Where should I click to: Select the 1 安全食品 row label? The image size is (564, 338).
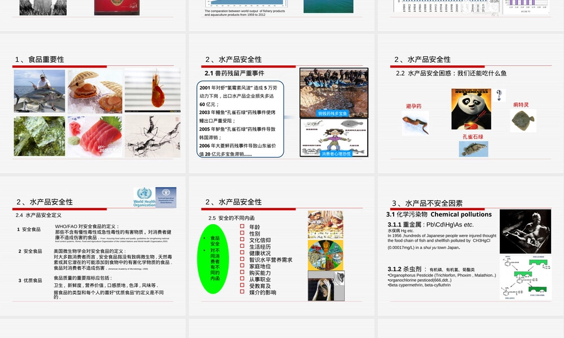tap(29, 229)
